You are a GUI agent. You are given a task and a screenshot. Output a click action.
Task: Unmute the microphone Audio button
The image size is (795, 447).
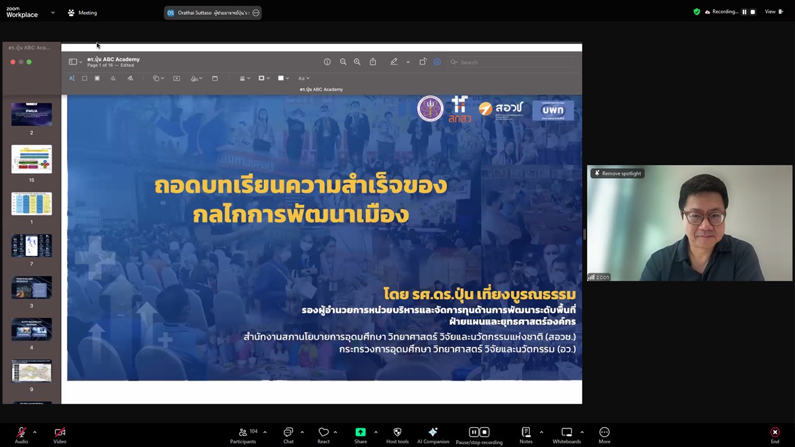tap(21, 435)
